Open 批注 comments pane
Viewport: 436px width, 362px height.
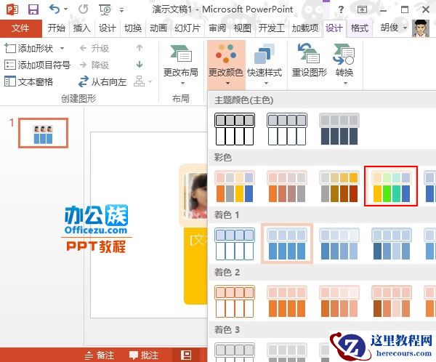(144, 355)
